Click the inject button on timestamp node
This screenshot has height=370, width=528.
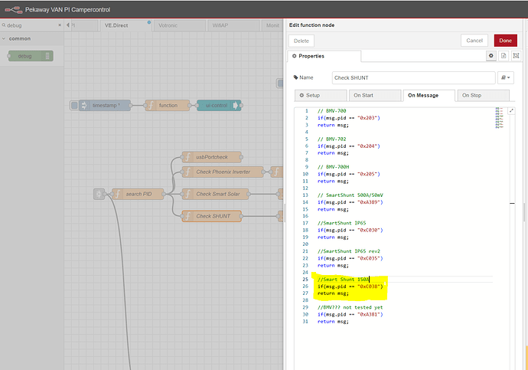[75, 105]
